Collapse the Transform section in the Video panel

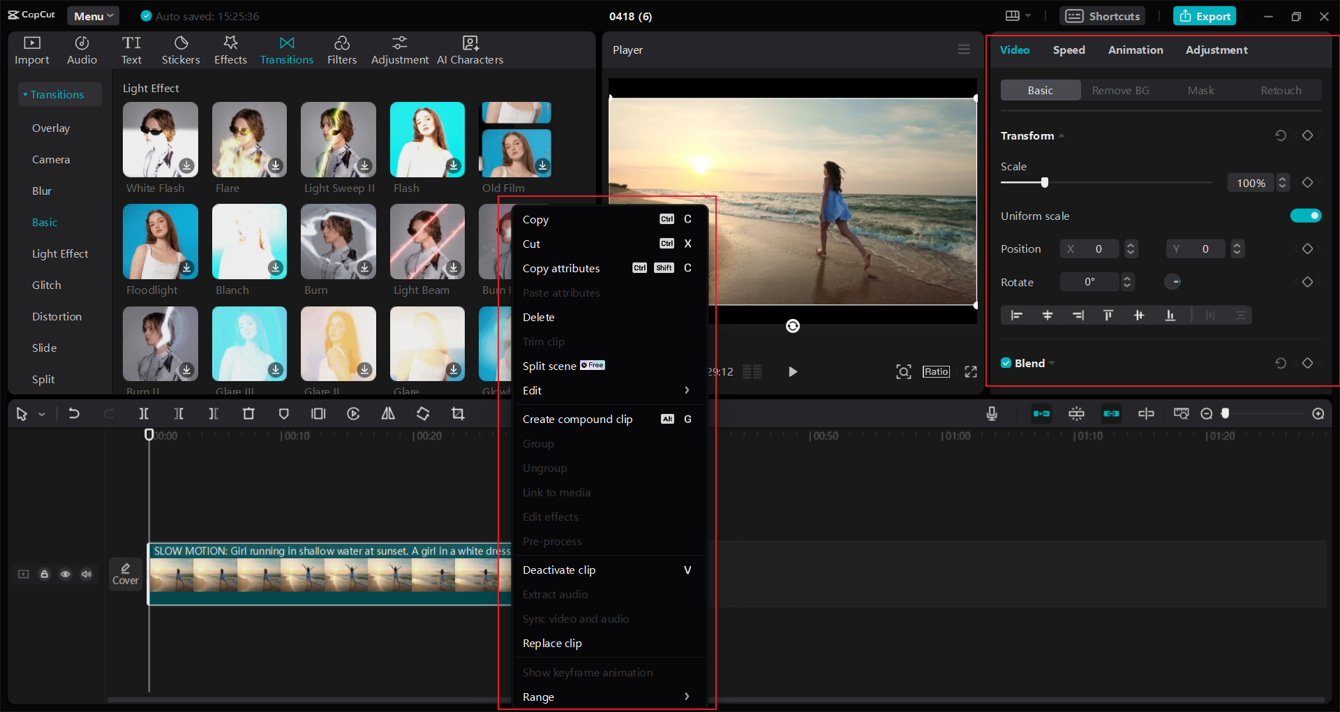click(1062, 135)
